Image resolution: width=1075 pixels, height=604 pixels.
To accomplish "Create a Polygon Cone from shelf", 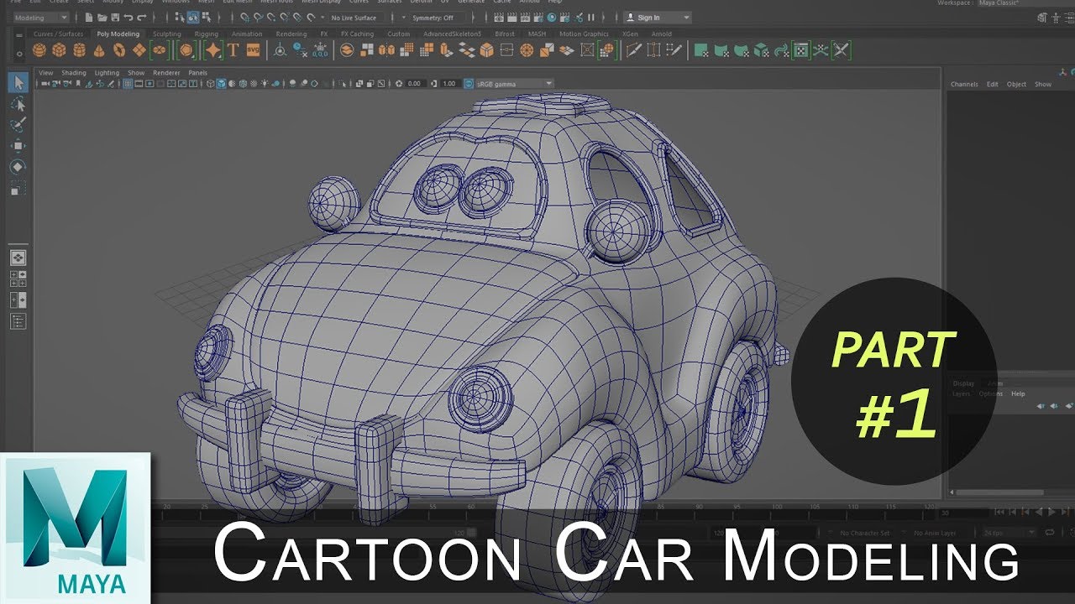I will 99,50.
